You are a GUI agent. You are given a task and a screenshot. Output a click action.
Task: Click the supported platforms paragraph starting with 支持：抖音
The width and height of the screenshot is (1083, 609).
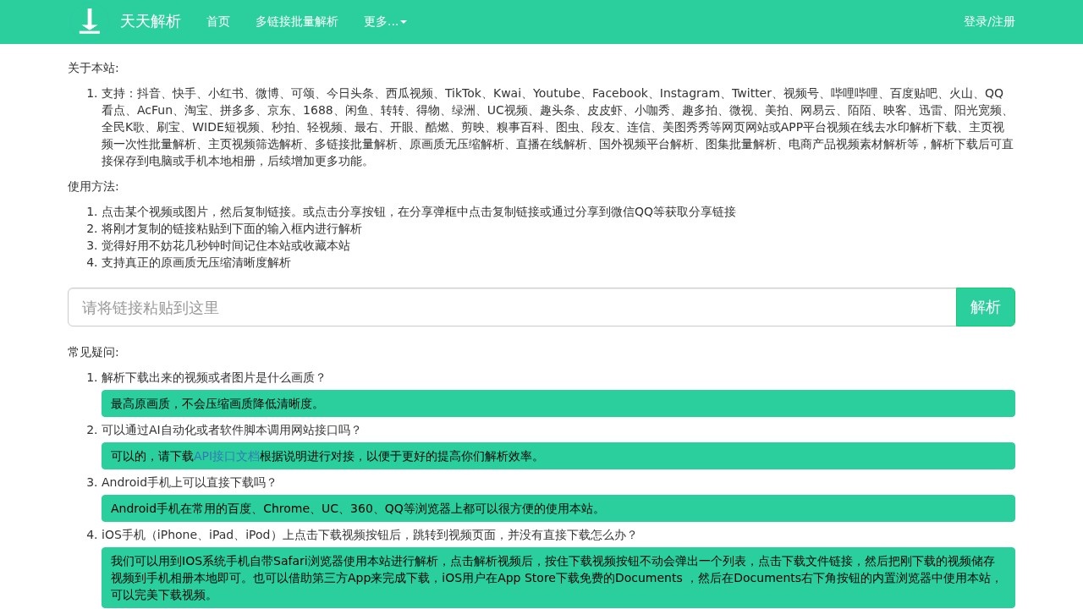point(558,127)
